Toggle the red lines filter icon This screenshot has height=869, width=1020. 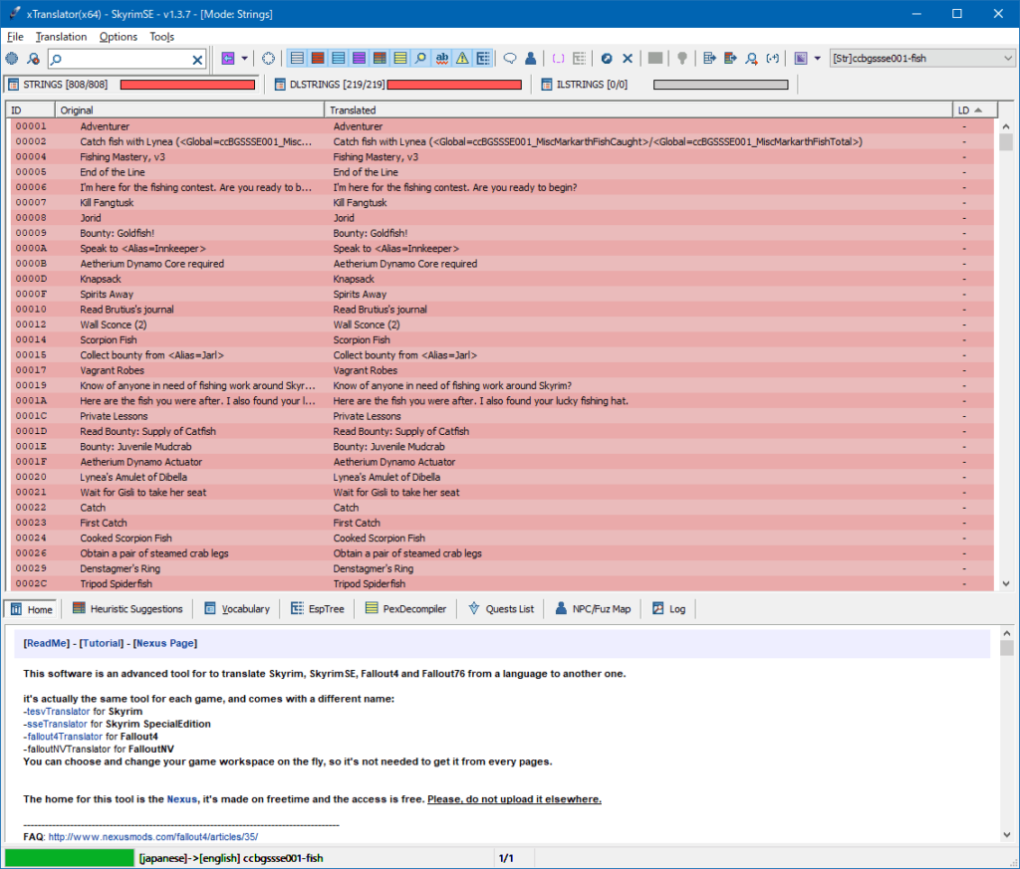pyautogui.click(x=318, y=59)
